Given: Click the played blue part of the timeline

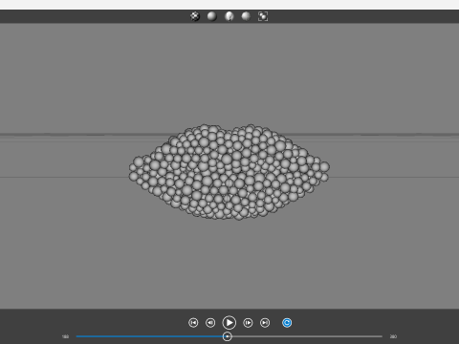Looking at the screenshot, I should coord(149,336).
